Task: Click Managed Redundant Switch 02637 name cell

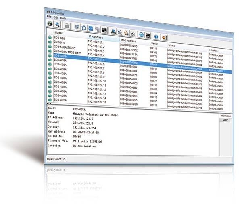Action: click(x=185, y=103)
